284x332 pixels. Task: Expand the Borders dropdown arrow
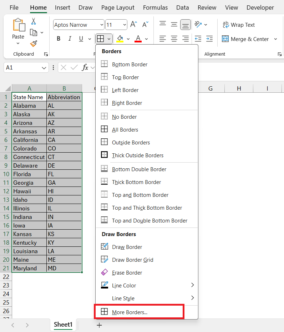coord(109,39)
